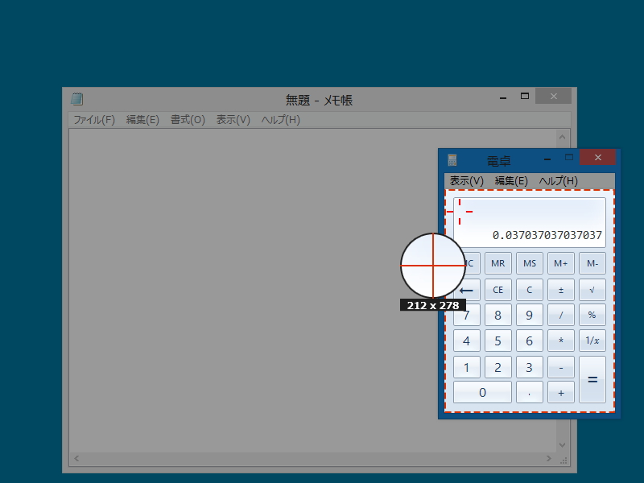644x483 pixels.
Task: Click the plus-minus sign toggle button
Action: (x=560, y=290)
